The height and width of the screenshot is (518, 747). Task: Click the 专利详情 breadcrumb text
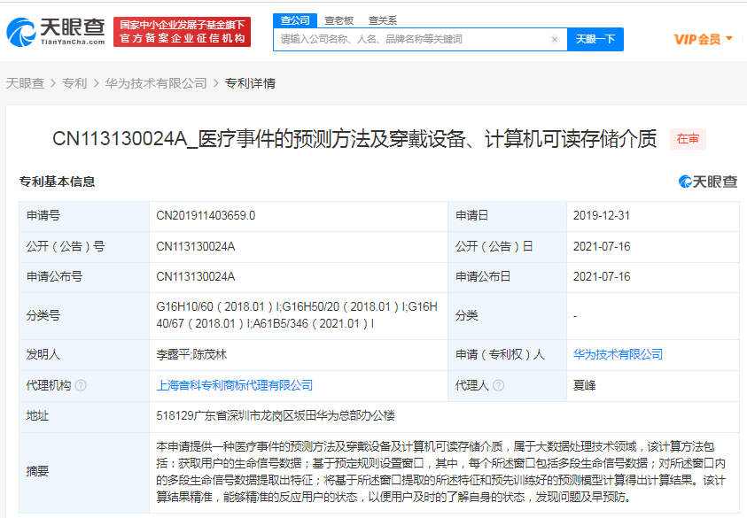[x=250, y=83]
